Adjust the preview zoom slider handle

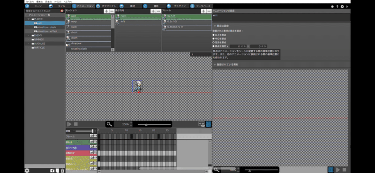pyautogui.click(x=146, y=124)
